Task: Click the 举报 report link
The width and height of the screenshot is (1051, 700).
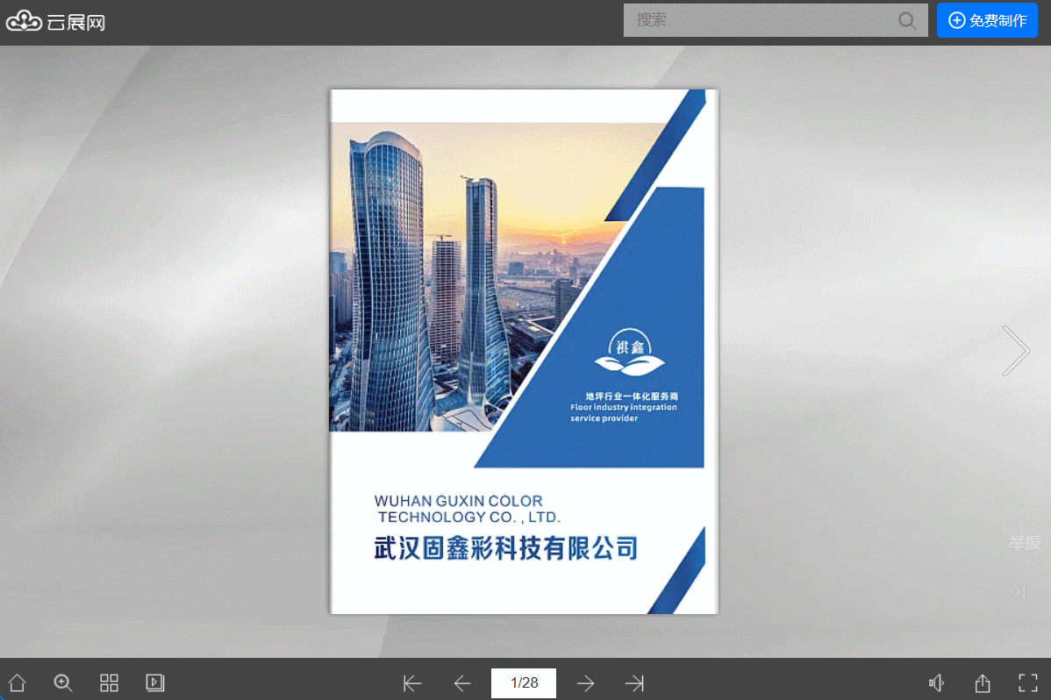Action: point(1024,542)
